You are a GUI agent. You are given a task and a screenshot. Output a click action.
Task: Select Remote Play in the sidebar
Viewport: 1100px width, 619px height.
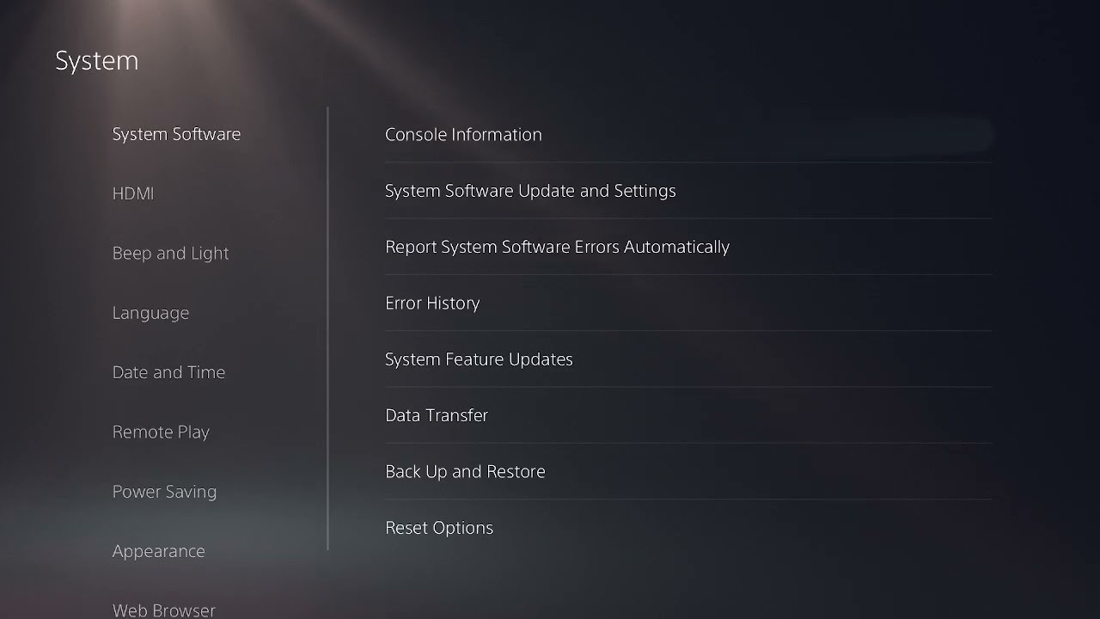[161, 432]
